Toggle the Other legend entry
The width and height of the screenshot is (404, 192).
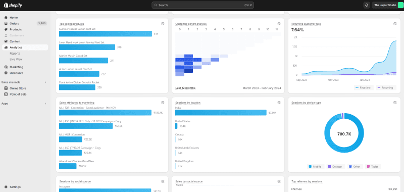coord(355,167)
